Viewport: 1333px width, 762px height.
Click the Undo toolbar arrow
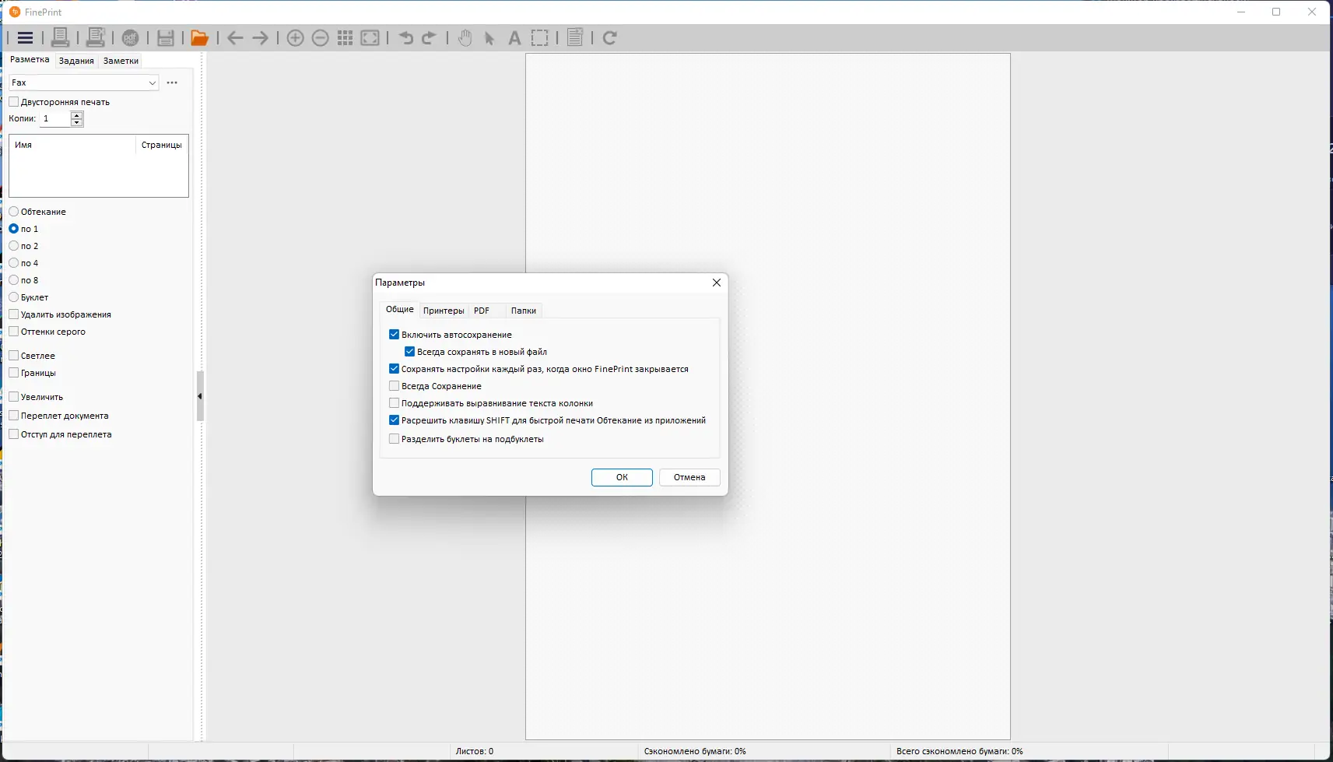point(405,37)
